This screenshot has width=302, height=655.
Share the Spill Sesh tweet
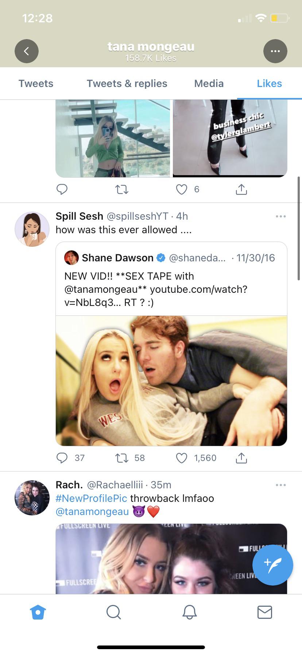click(241, 458)
